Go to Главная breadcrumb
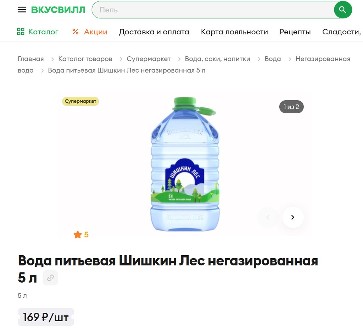The image size is (363, 329). (31, 59)
